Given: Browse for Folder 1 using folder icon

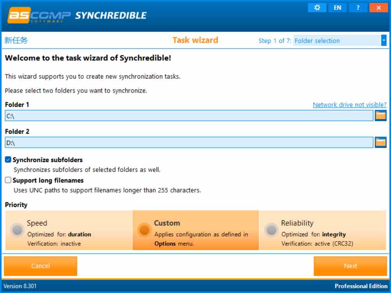Looking at the screenshot, I should click(380, 116).
